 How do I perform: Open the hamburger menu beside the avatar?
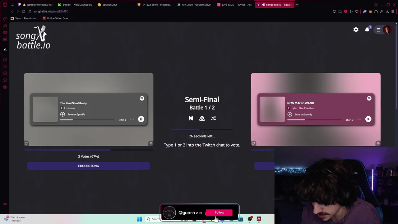click(x=378, y=30)
